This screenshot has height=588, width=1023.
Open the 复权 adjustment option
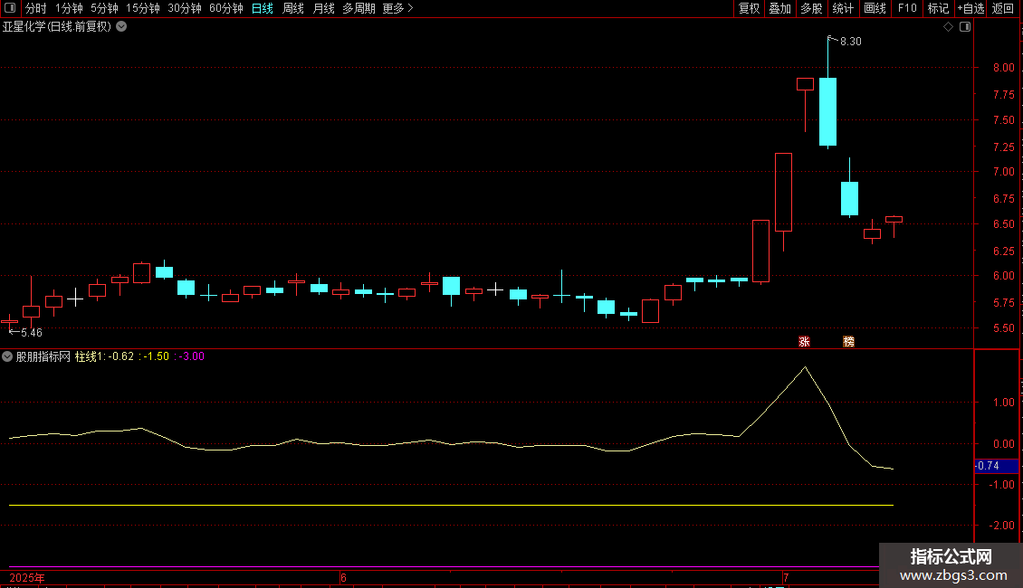tap(749, 8)
